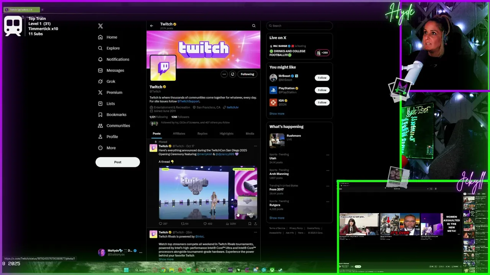Click the white Post button
The image size is (490, 275).
tap(118, 162)
